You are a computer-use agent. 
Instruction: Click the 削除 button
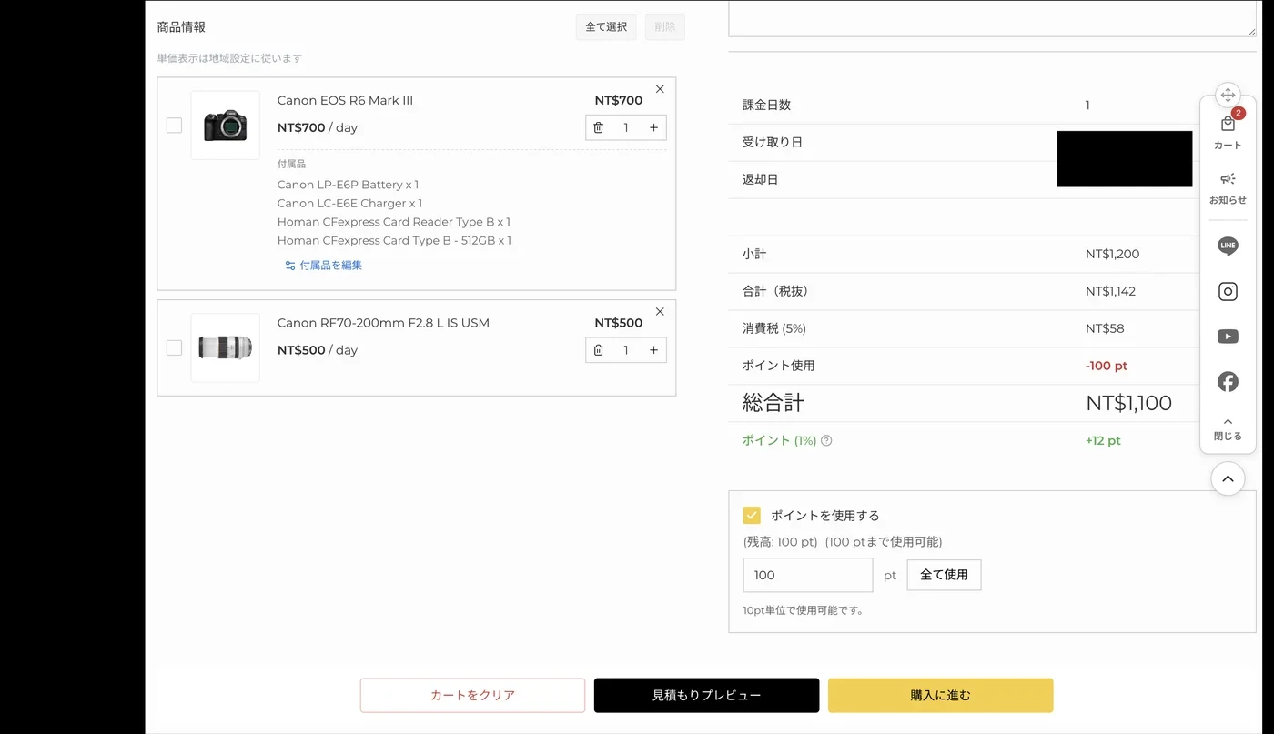665,27
